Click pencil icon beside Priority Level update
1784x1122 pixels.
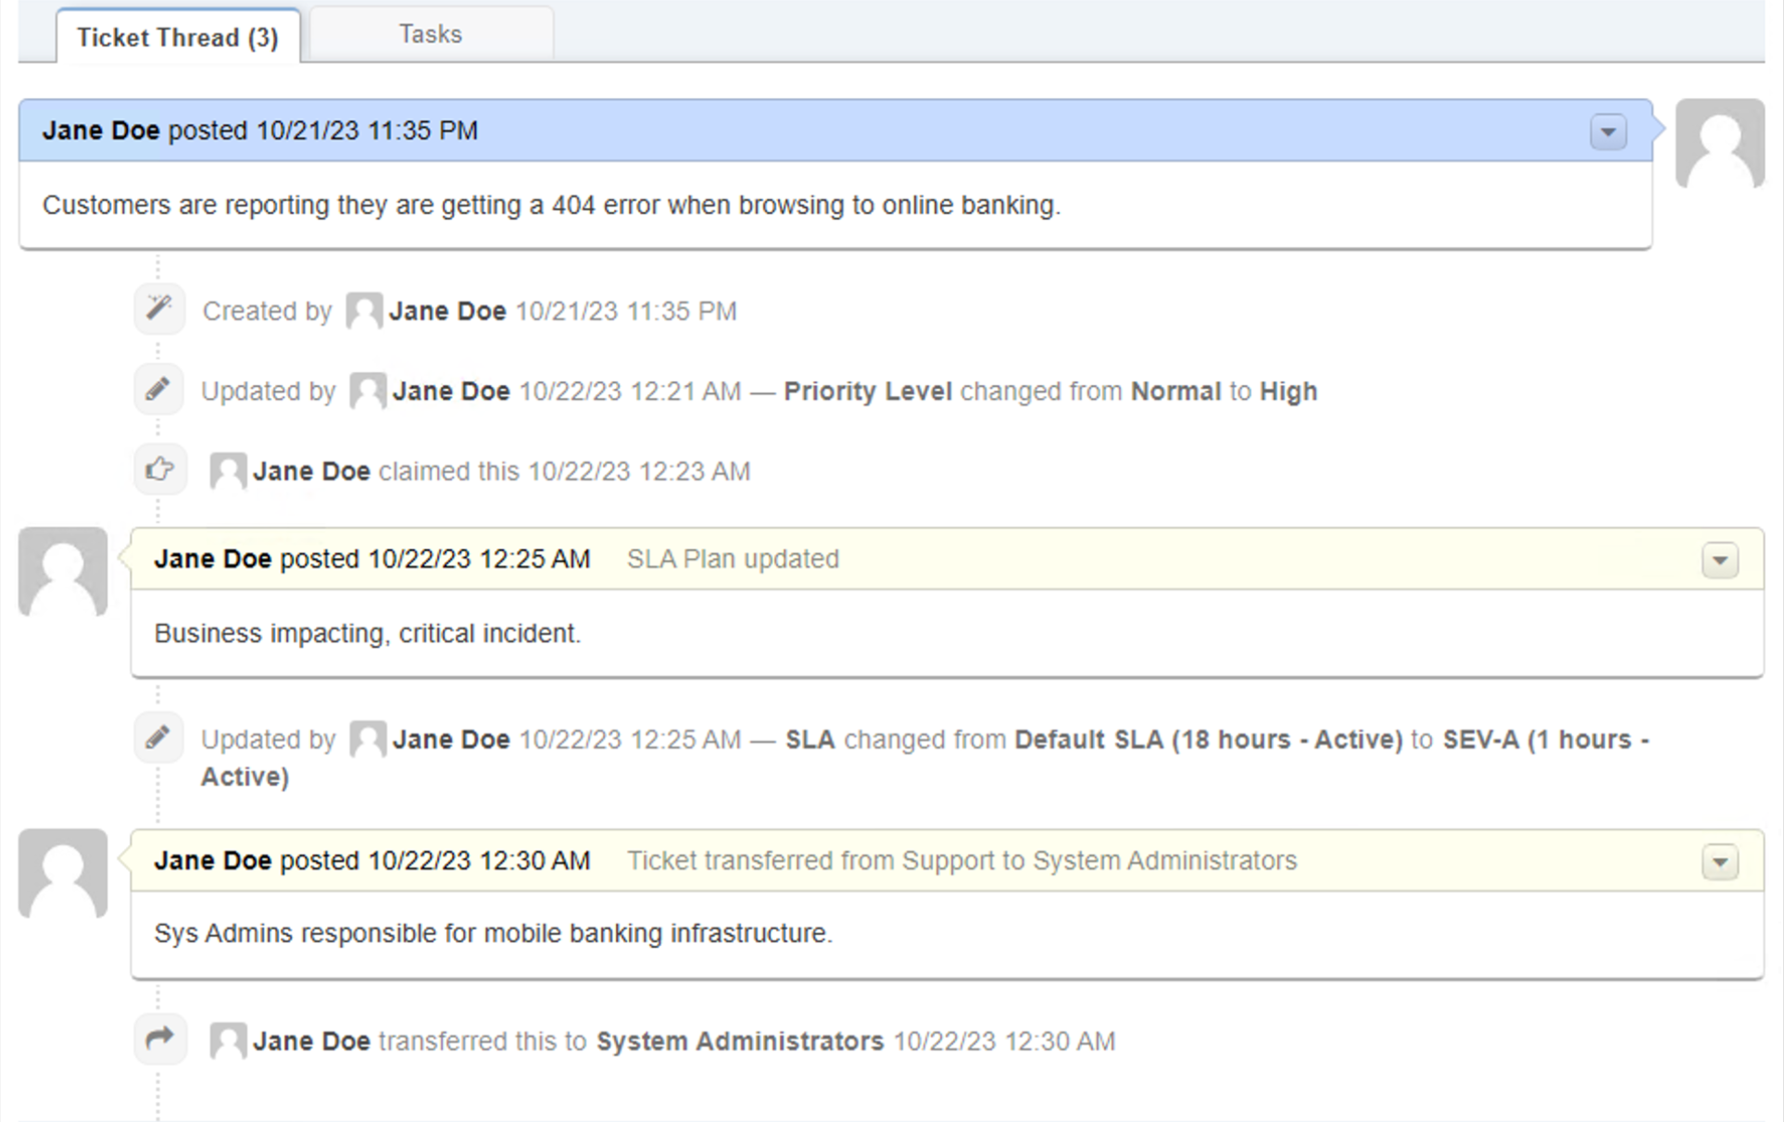[159, 390]
